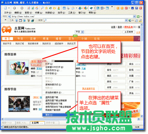Open the 节目 category combo box
Screen dimensions: 148x134
(79, 32)
